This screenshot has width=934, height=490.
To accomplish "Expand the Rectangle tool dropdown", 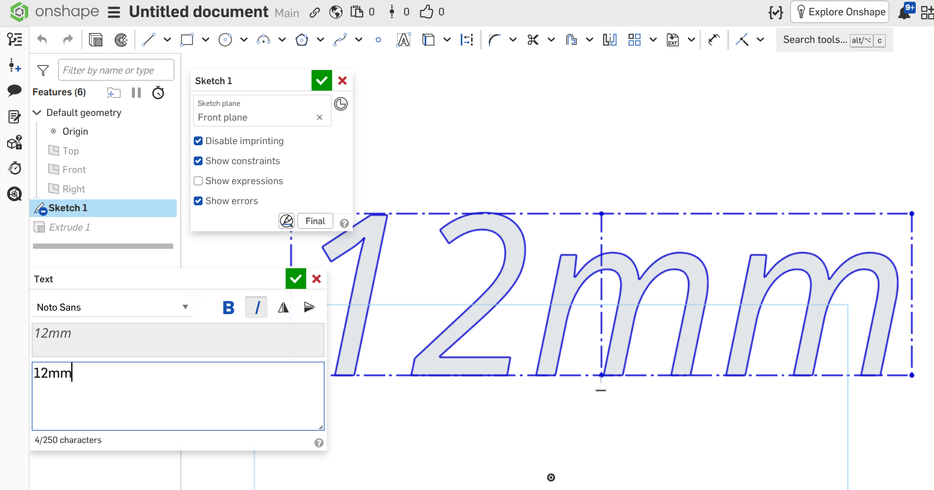I will click(206, 39).
